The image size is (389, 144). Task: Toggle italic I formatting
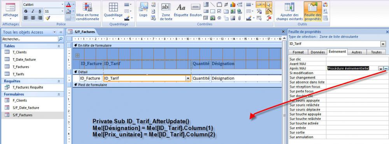pyautogui.click(x=33, y=11)
